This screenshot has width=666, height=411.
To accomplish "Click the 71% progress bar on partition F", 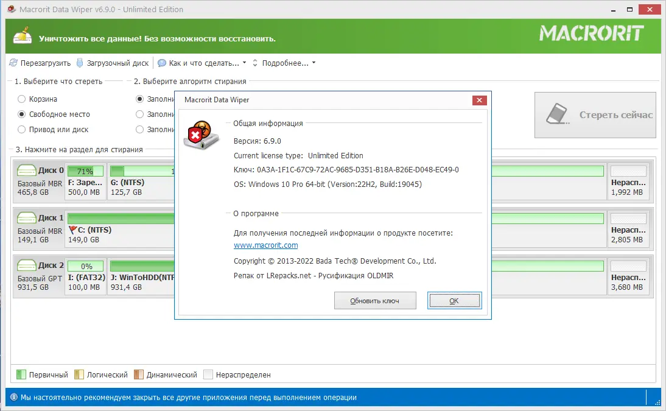I will 85,172.
